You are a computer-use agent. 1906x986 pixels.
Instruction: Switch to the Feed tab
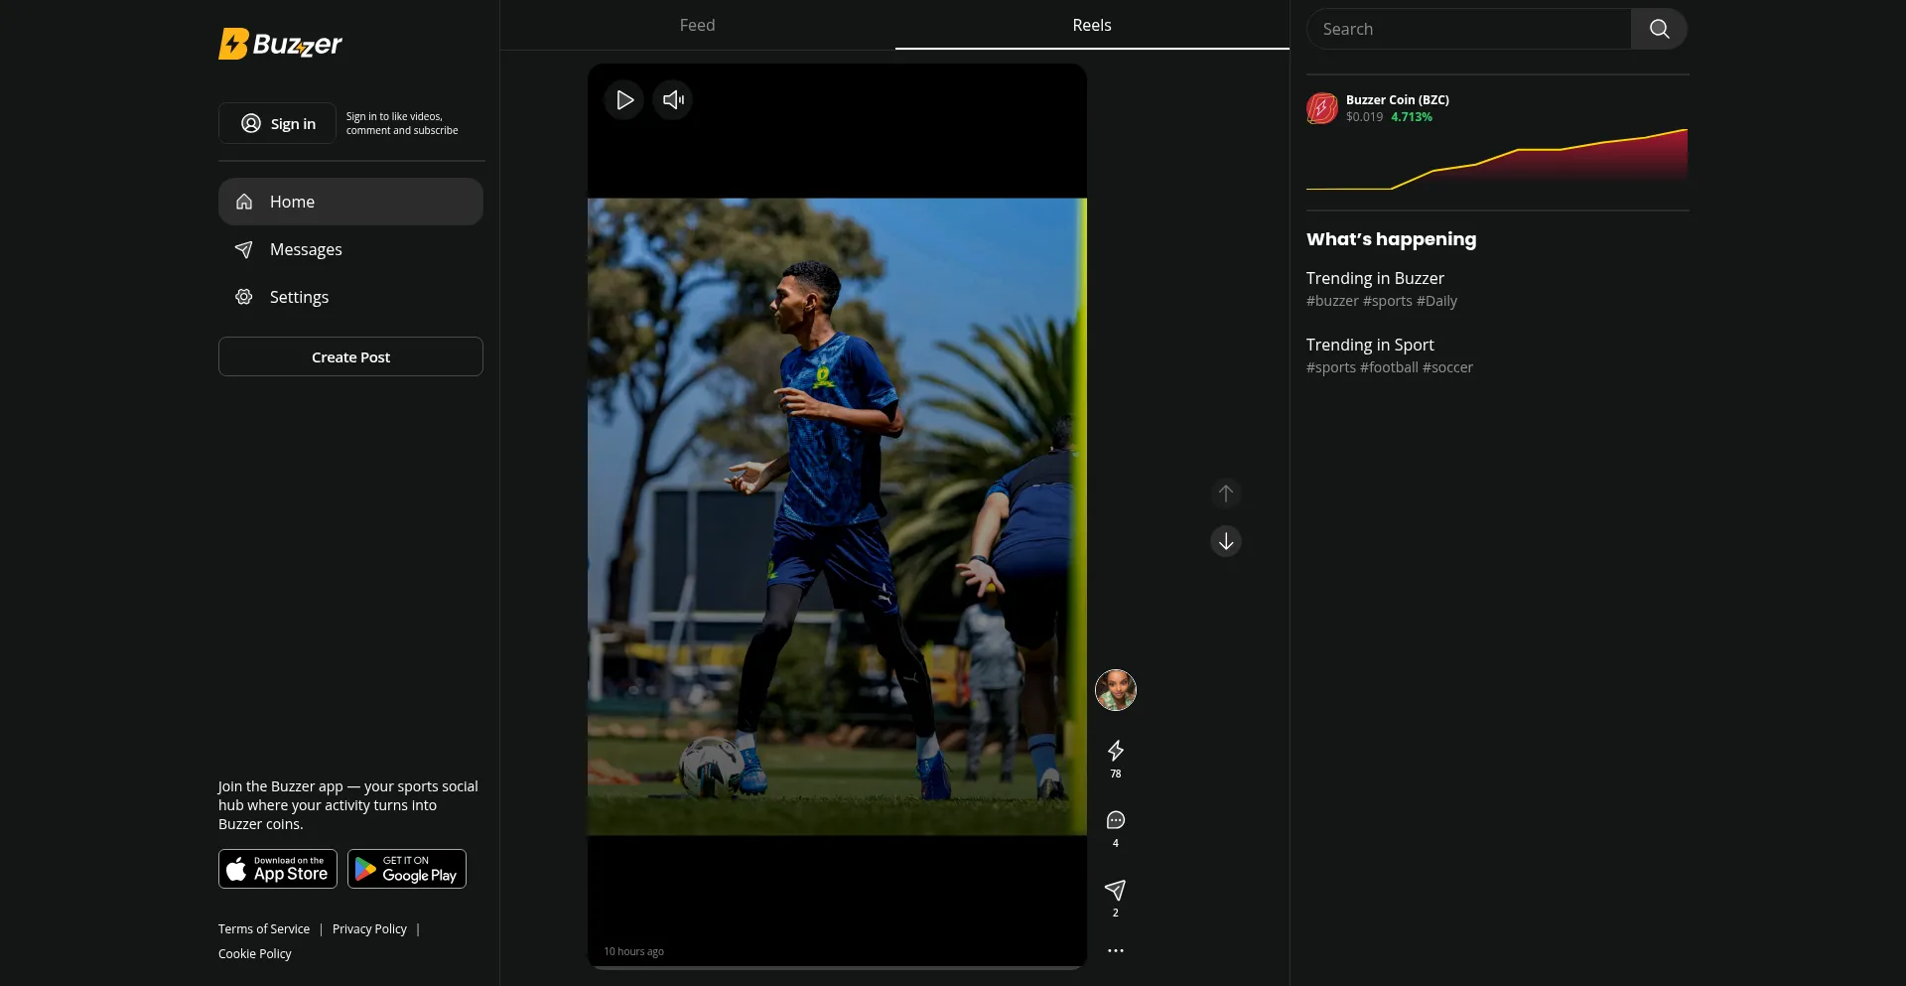click(x=697, y=26)
